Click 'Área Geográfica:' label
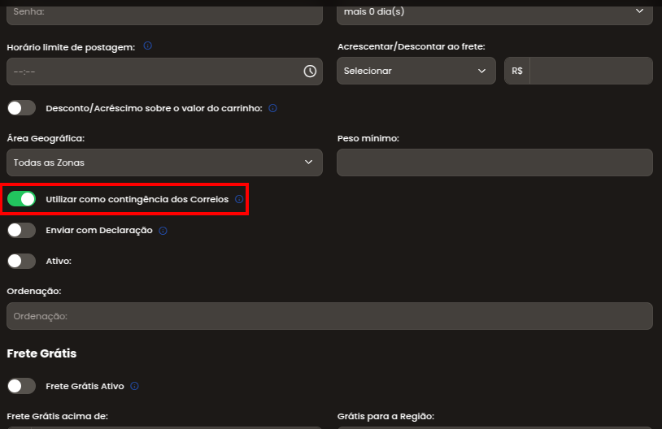 tap(46, 138)
